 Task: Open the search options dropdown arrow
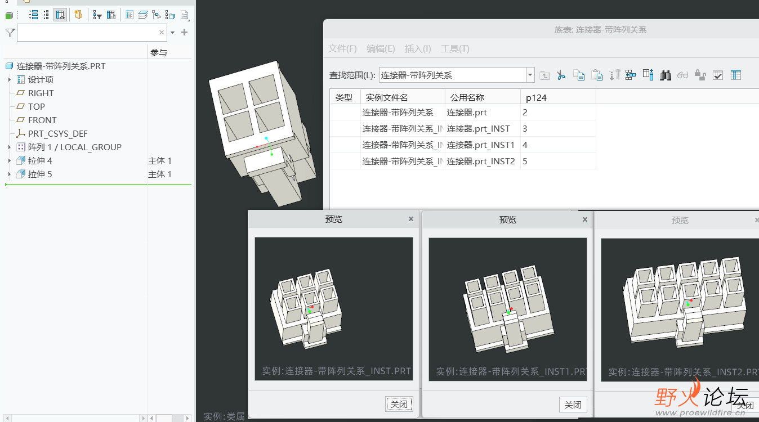pos(173,33)
